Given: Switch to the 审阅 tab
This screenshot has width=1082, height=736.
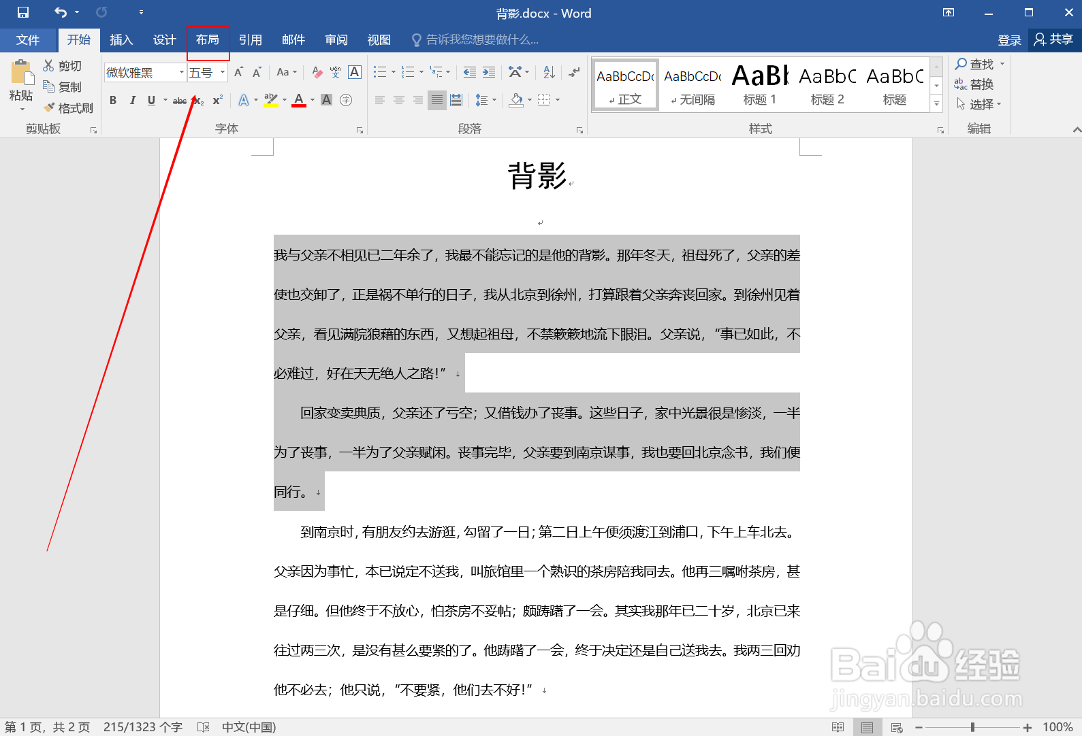Looking at the screenshot, I should [336, 39].
